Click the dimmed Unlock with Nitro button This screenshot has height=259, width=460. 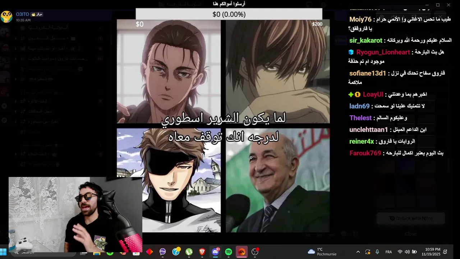411,218
